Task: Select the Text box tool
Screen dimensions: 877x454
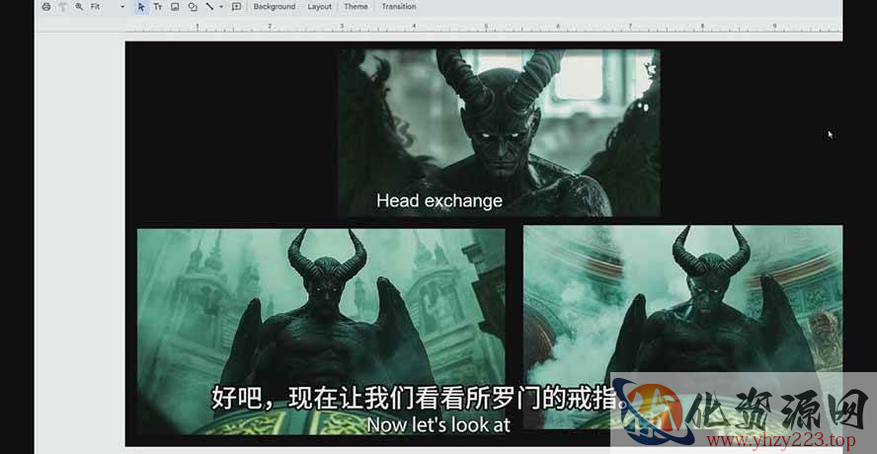Action: pyautogui.click(x=158, y=7)
